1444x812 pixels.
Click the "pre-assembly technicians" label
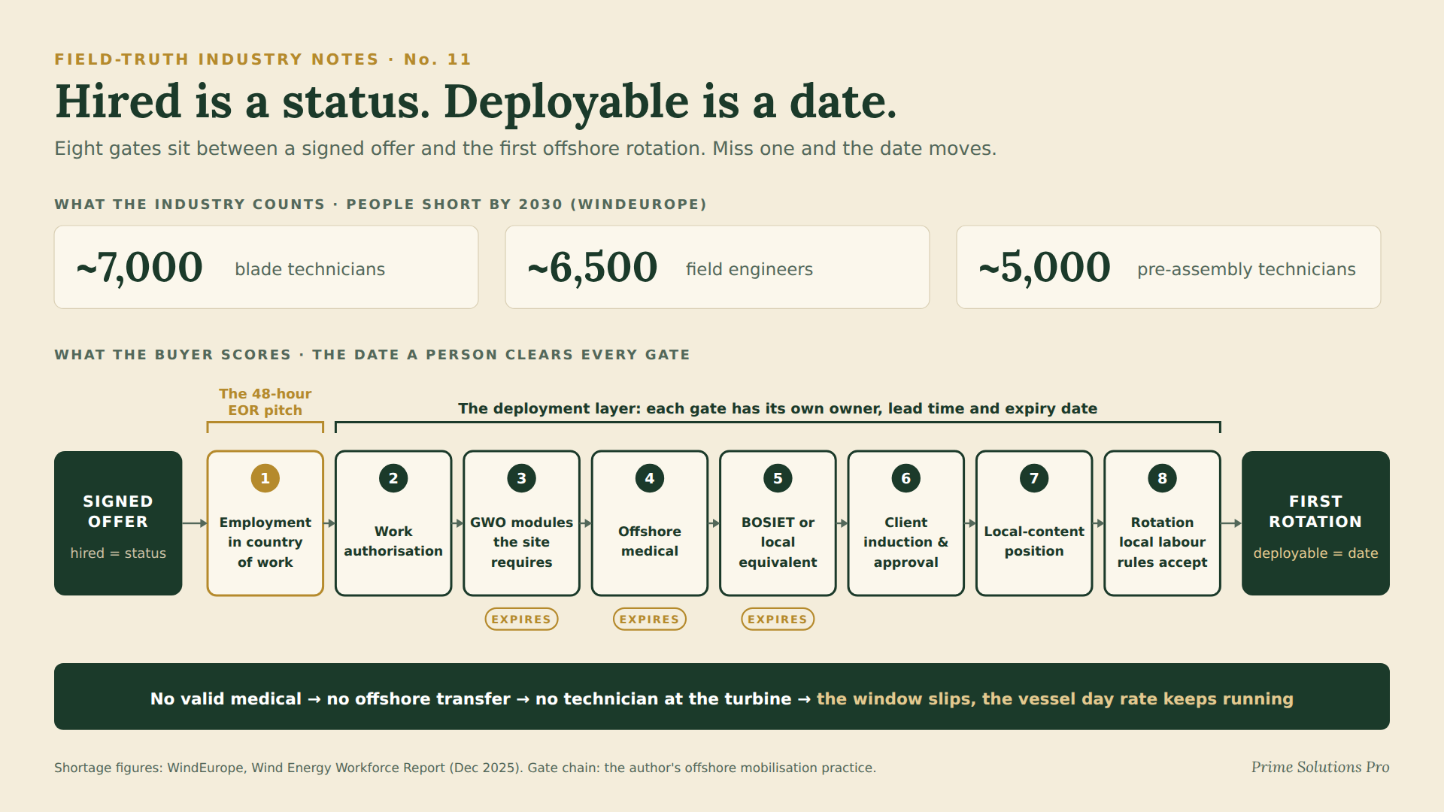[x=1246, y=269]
